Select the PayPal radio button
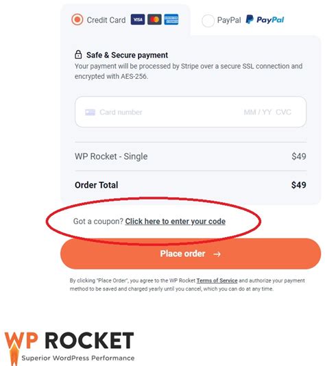 (x=208, y=21)
